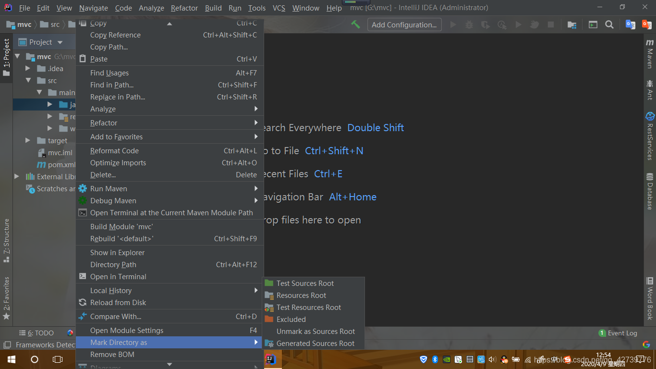Click Add Configuration... button
This screenshot has width=656, height=369.
(x=404, y=25)
